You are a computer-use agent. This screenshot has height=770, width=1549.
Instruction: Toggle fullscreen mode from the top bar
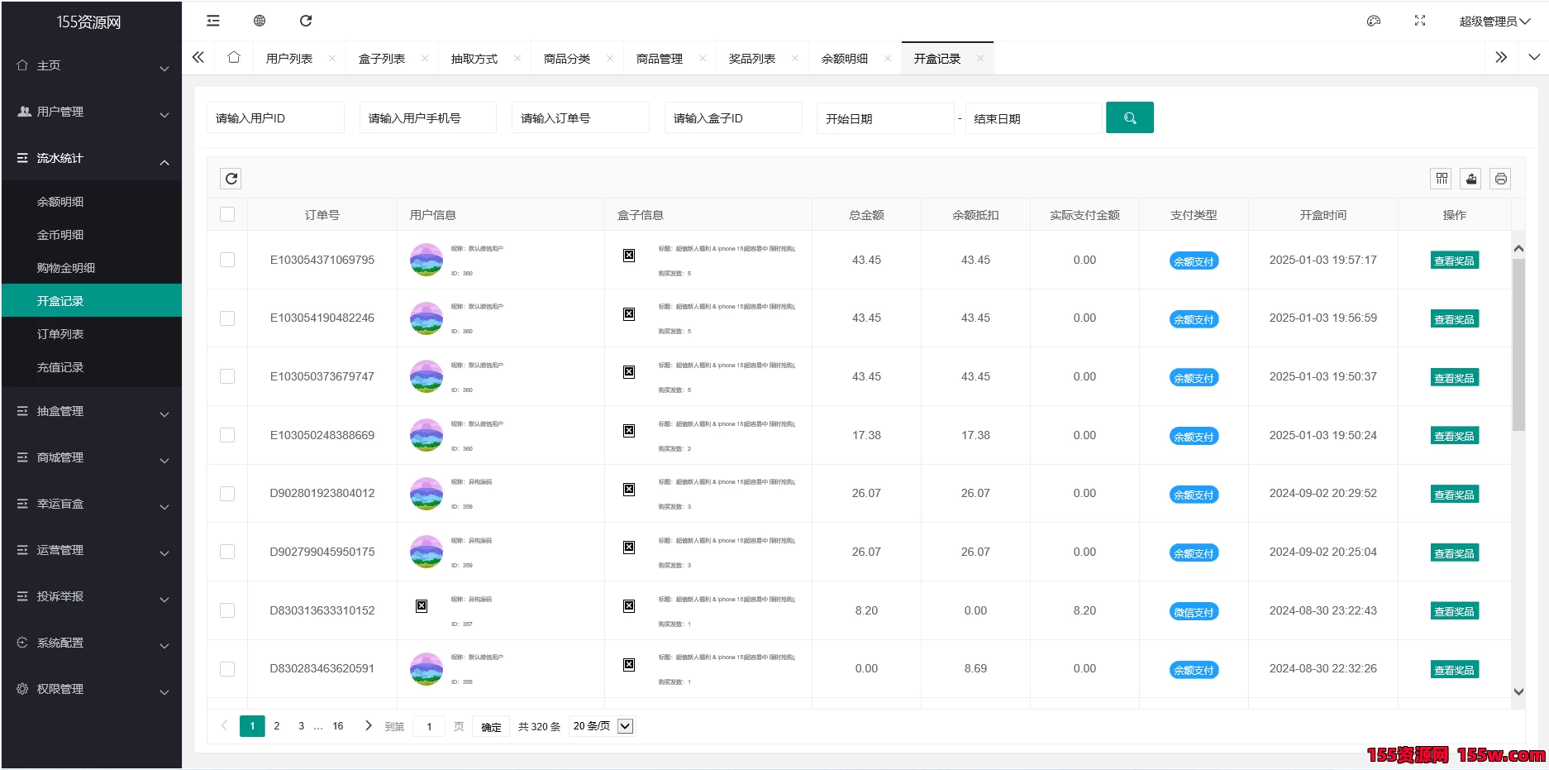[x=1419, y=20]
